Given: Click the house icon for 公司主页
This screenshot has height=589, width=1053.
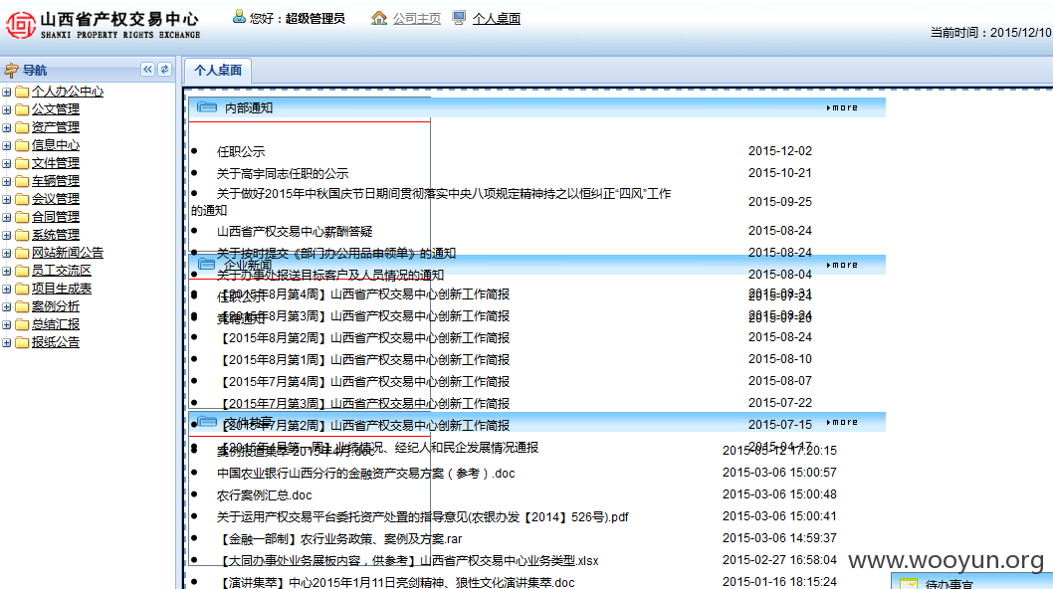Looking at the screenshot, I should click(x=379, y=18).
